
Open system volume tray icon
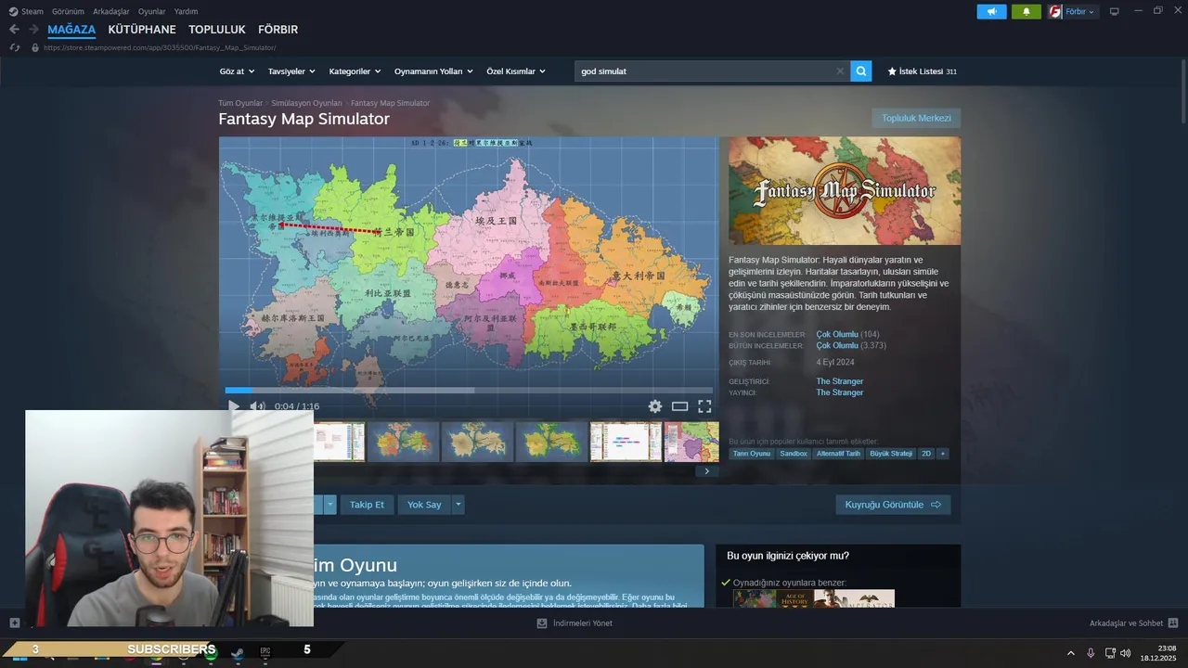pos(1126,653)
